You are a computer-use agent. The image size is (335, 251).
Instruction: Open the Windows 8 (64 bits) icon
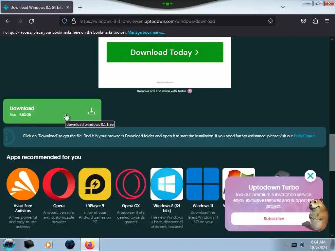[167, 184]
